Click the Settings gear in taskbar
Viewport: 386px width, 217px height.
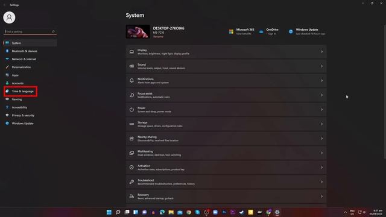(277, 212)
